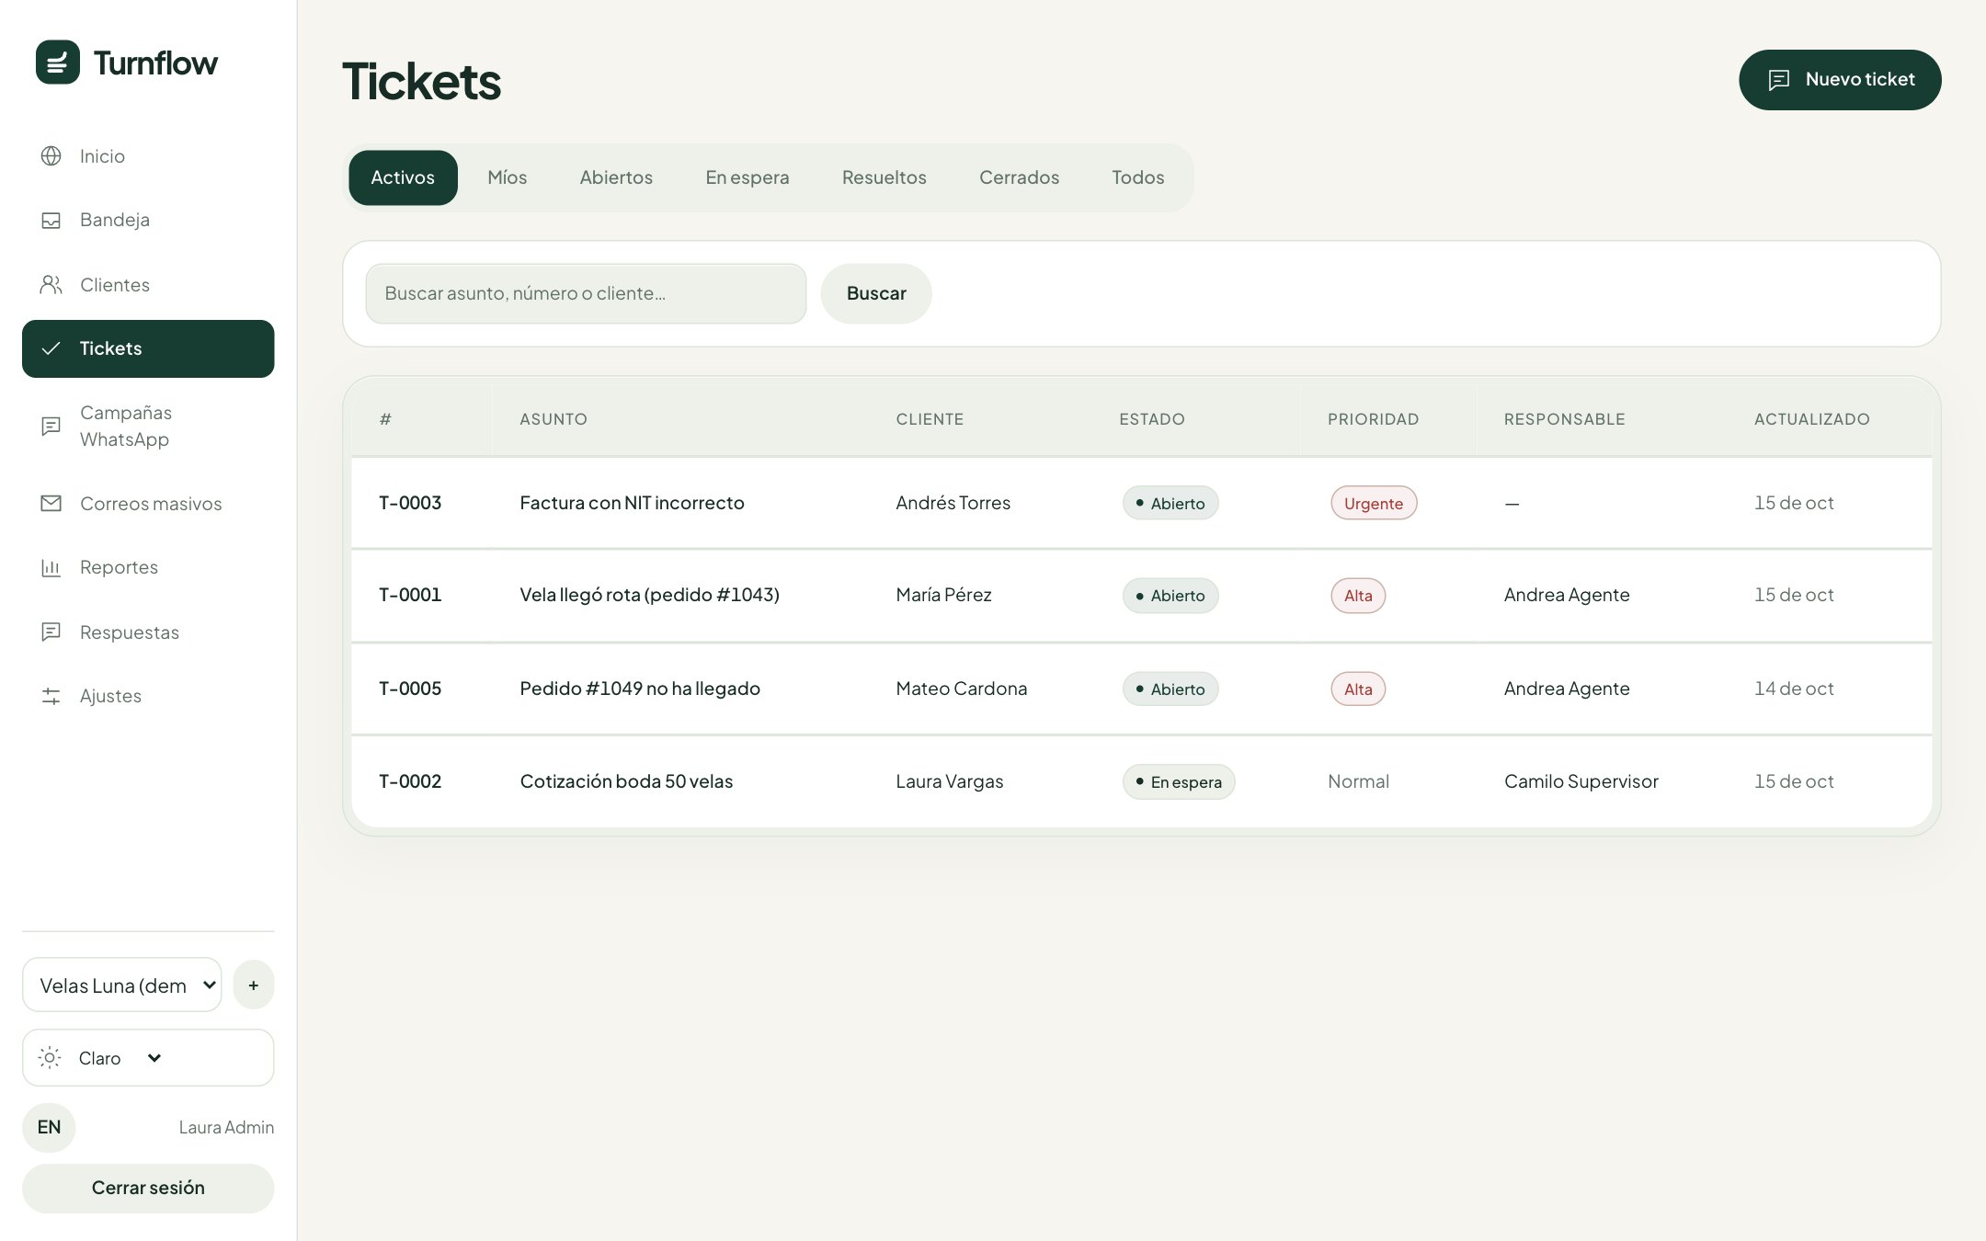The width and height of the screenshot is (1986, 1241).
Task: Click the sun icon in theme selector
Action: click(51, 1058)
